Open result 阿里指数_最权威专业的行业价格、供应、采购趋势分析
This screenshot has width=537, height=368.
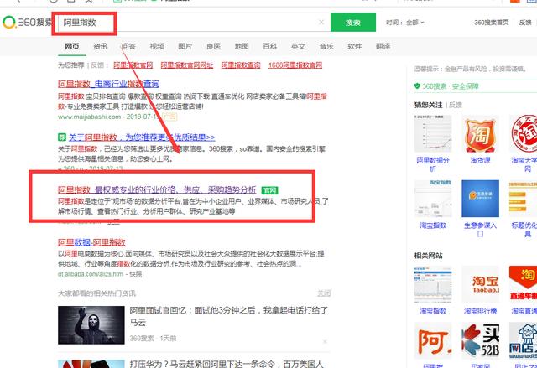pos(157,189)
